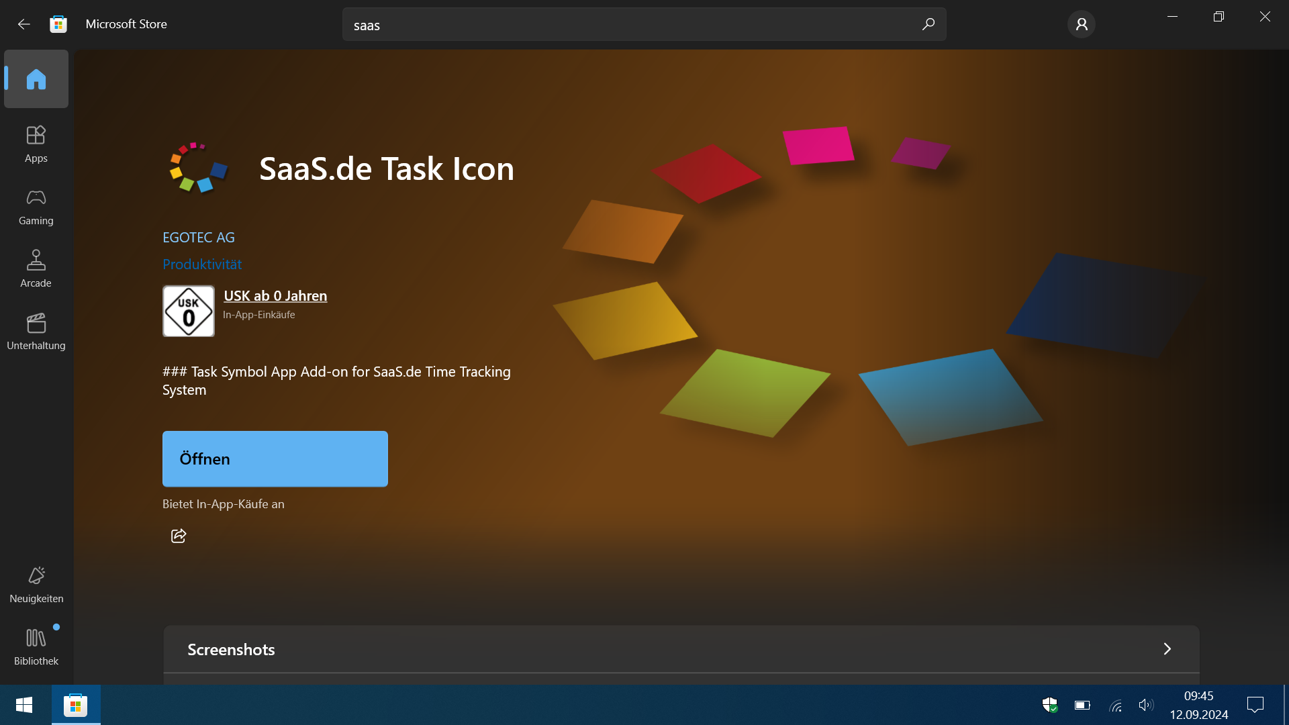Open the EGOTEC AG publisher link
The width and height of the screenshot is (1289, 725).
coord(199,238)
